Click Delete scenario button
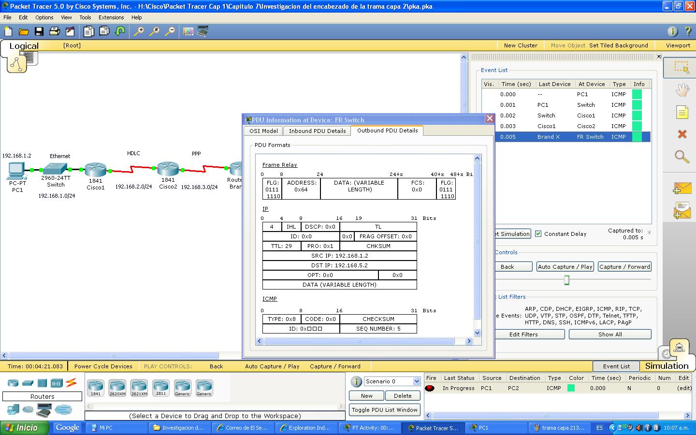The width and height of the screenshot is (696, 435). (403, 396)
